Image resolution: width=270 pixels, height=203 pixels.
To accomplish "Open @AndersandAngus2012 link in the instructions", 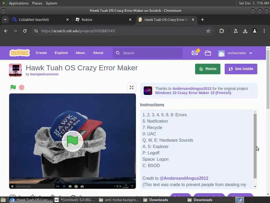I will click(184, 178).
